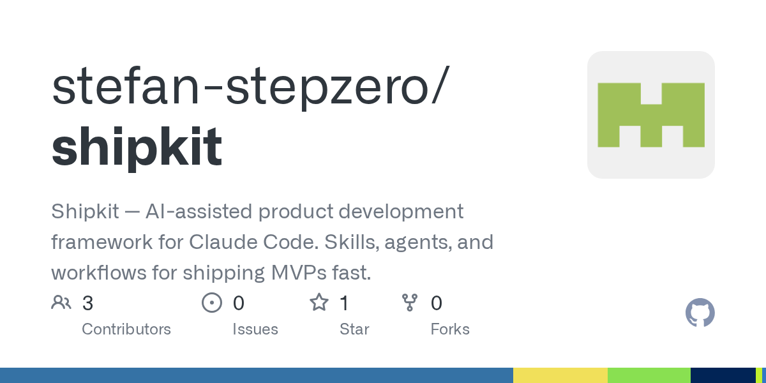This screenshot has height=383, width=766.
Task: Click the repository description text
Action: [x=273, y=242]
